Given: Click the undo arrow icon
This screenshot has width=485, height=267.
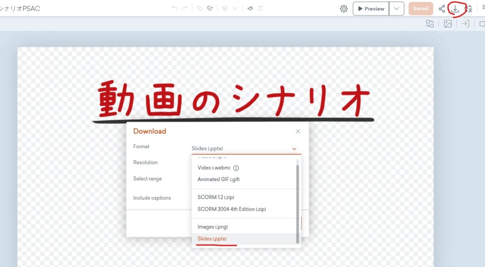Looking at the screenshot, I should 174,9.
